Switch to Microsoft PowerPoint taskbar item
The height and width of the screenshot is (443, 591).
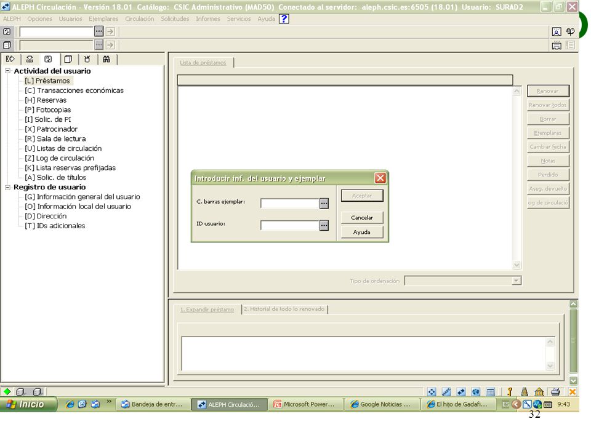(306, 404)
